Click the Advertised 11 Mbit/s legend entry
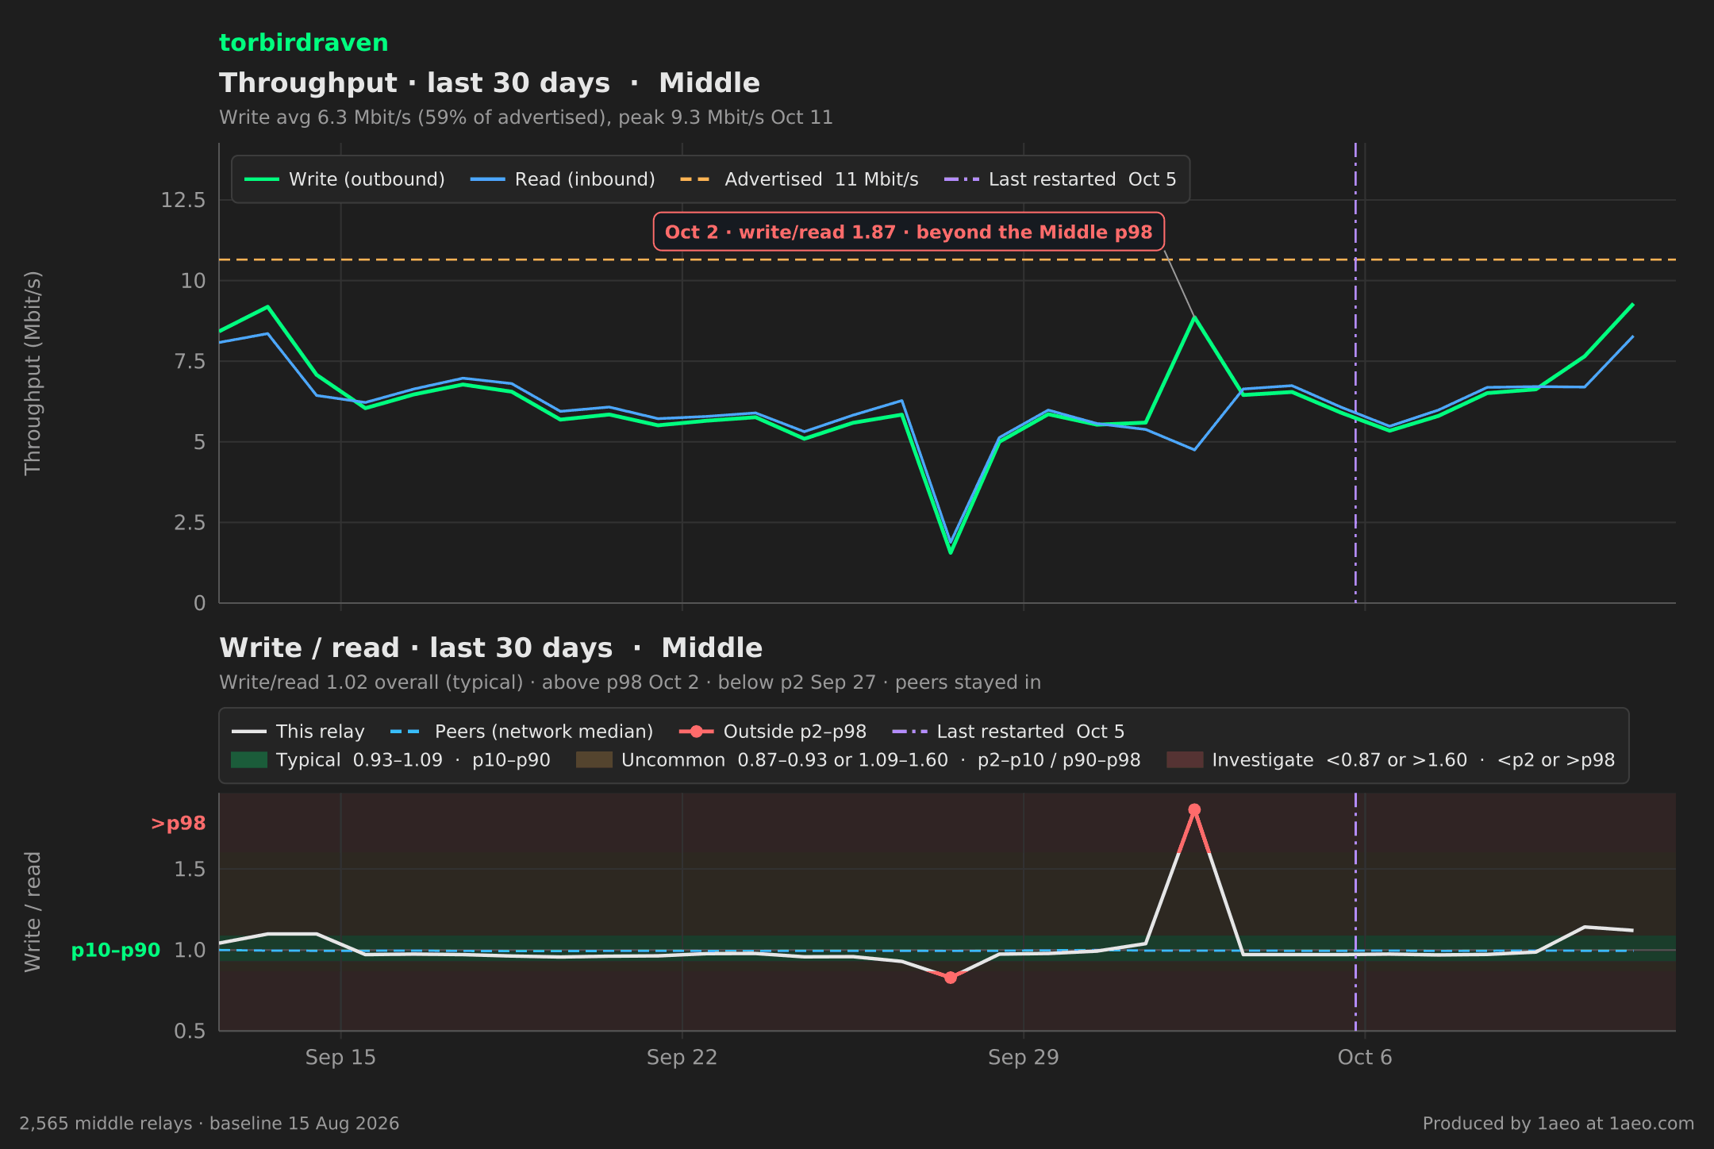 (800, 179)
